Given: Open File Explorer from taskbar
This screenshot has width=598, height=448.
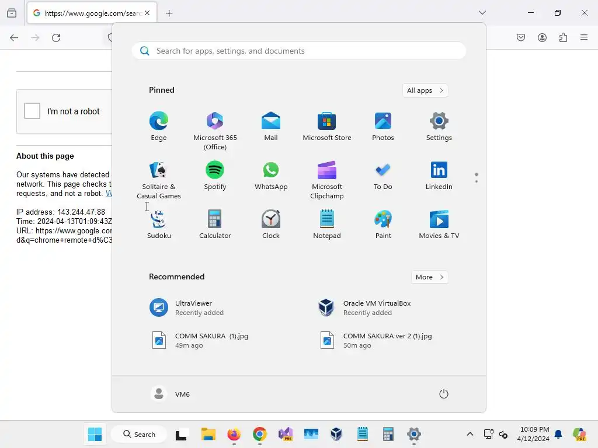Looking at the screenshot, I should click(208, 434).
